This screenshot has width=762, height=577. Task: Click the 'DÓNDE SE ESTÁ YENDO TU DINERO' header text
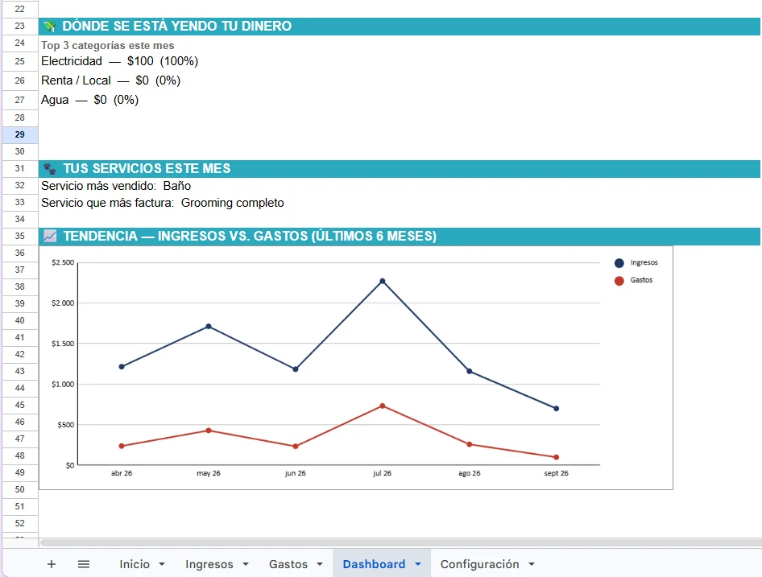click(177, 27)
